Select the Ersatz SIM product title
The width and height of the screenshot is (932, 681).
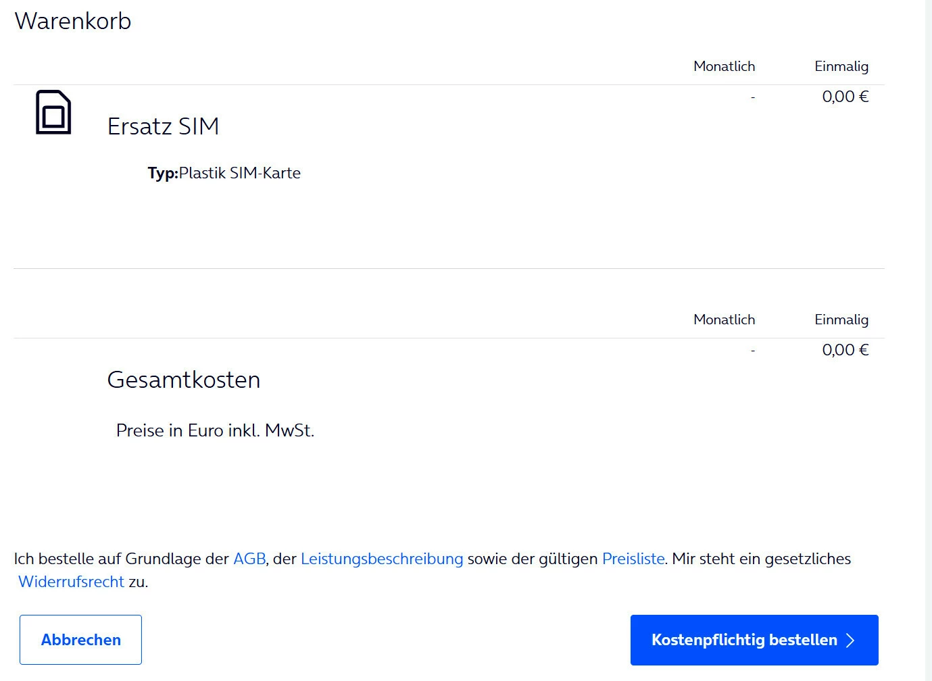163,126
